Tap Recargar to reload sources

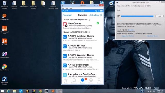point(67,15)
